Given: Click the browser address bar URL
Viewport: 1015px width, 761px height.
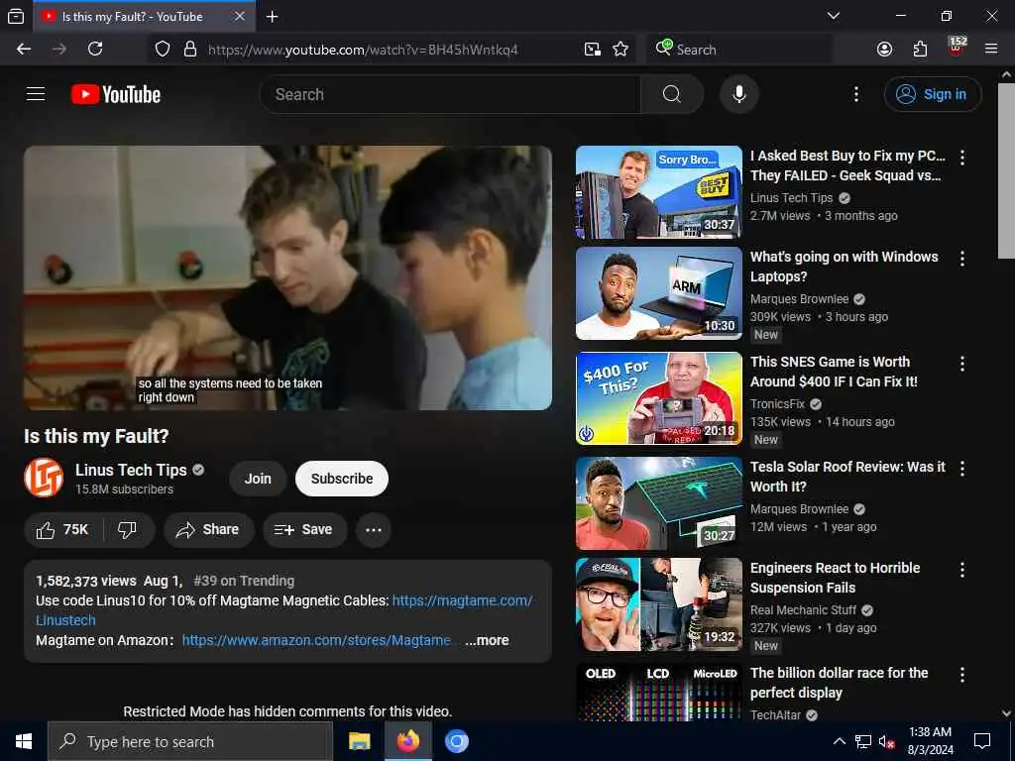Looking at the screenshot, I should point(363,50).
